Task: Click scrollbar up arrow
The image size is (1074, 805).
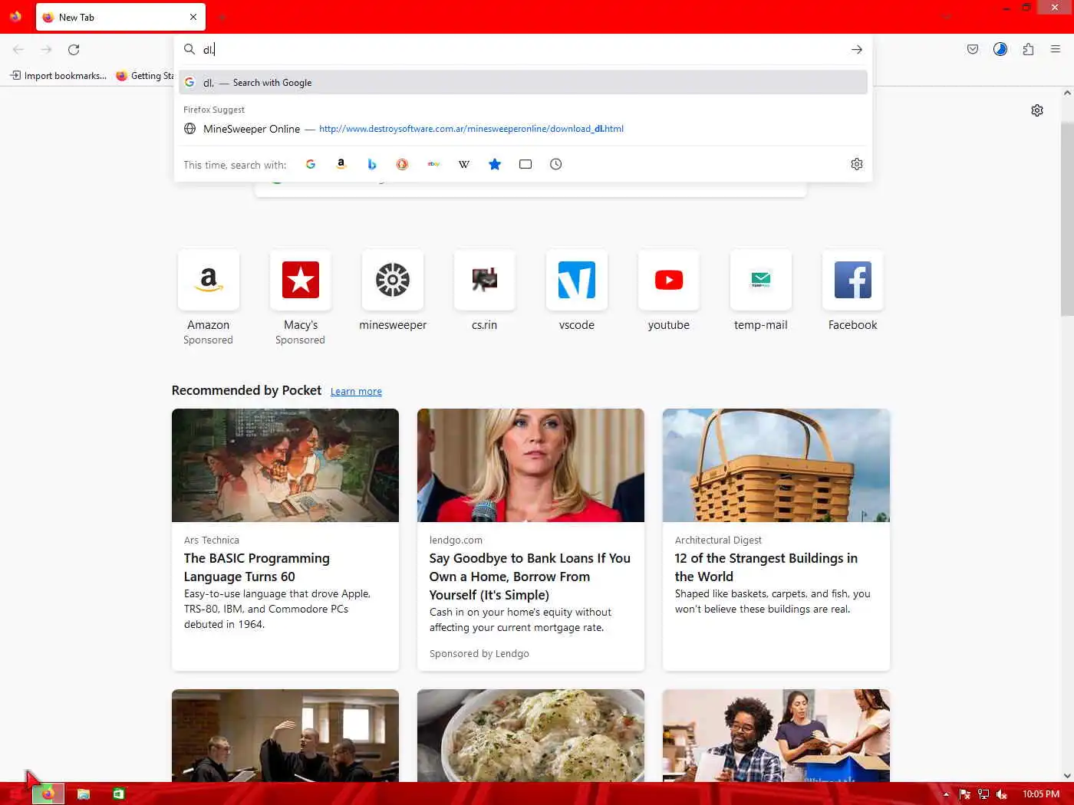Action: point(1067,93)
